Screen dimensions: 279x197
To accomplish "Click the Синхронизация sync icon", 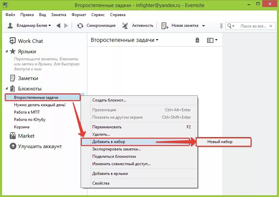I will 80,26.
